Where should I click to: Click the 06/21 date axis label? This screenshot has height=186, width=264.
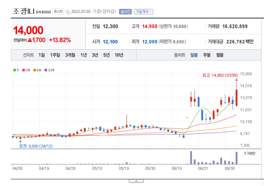point(203,168)
